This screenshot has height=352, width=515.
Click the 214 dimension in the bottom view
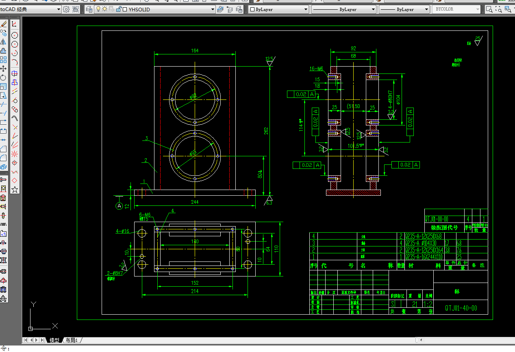click(195, 291)
